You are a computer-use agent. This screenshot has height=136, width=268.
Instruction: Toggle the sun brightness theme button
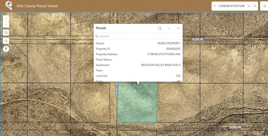264,6
